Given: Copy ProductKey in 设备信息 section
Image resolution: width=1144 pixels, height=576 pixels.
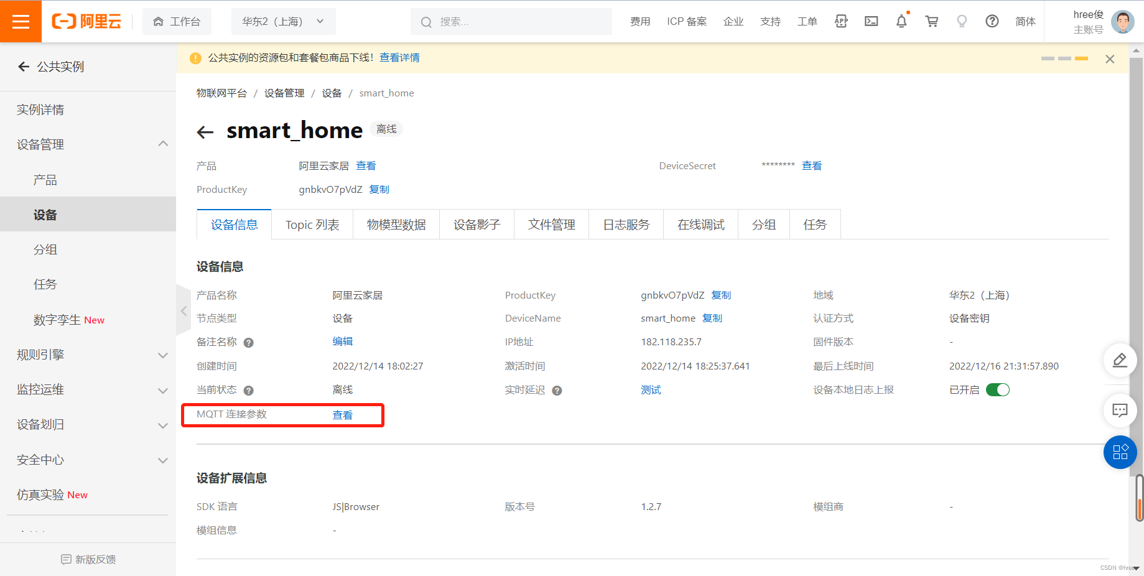Looking at the screenshot, I should (x=721, y=295).
